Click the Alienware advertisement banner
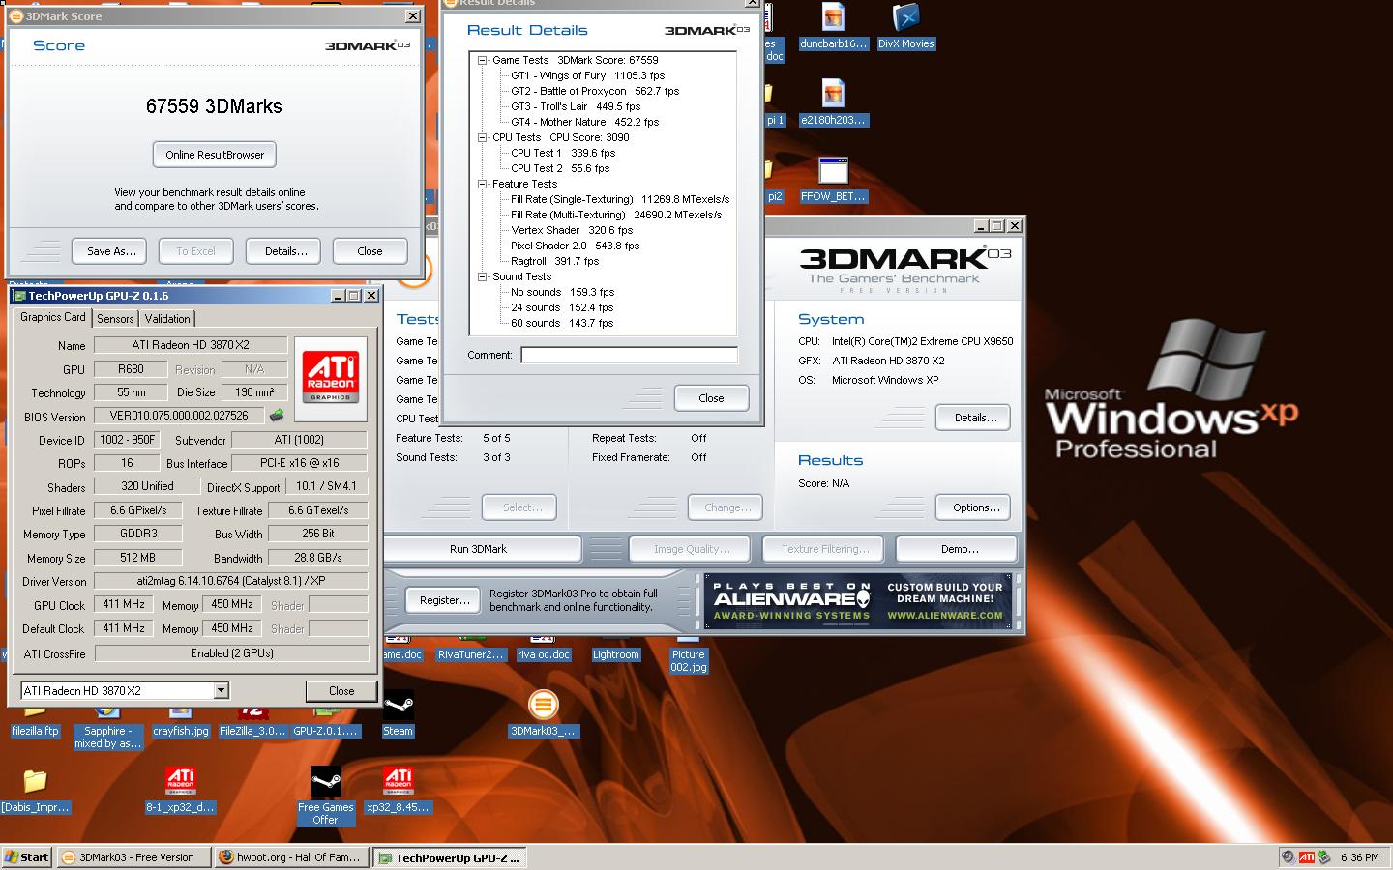Image resolution: width=1393 pixels, height=870 pixels. point(858,601)
